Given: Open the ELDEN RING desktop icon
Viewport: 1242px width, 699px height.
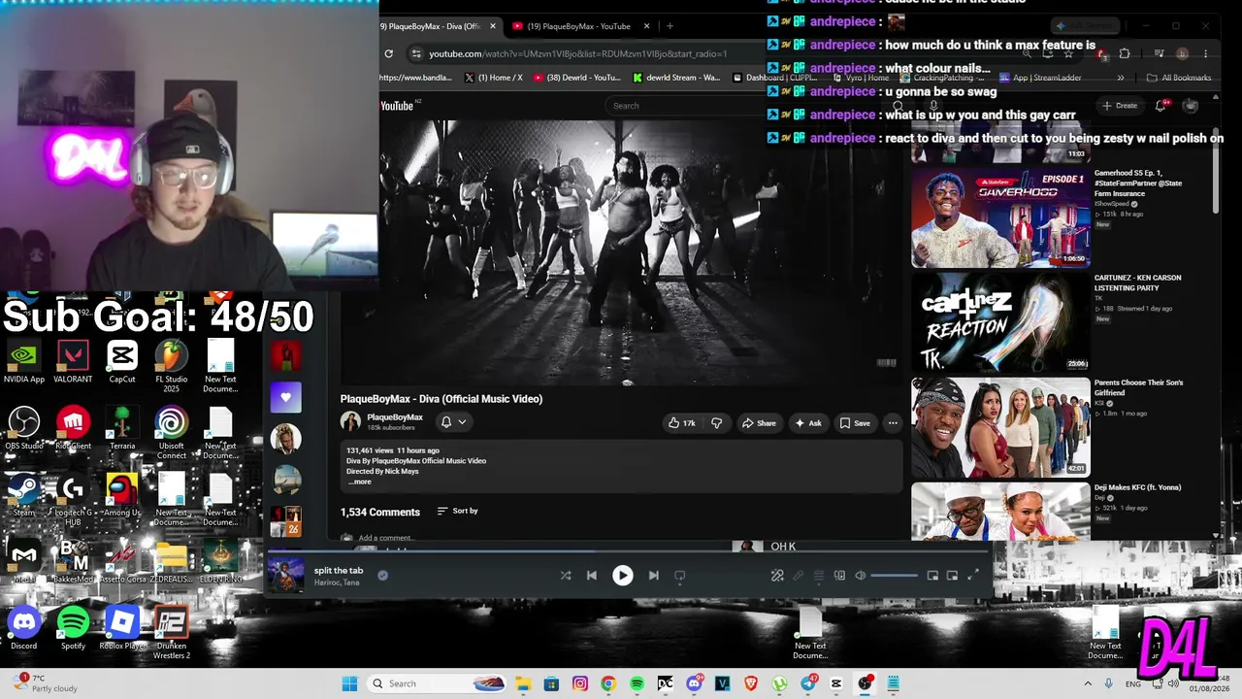Looking at the screenshot, I should (220, 561).
